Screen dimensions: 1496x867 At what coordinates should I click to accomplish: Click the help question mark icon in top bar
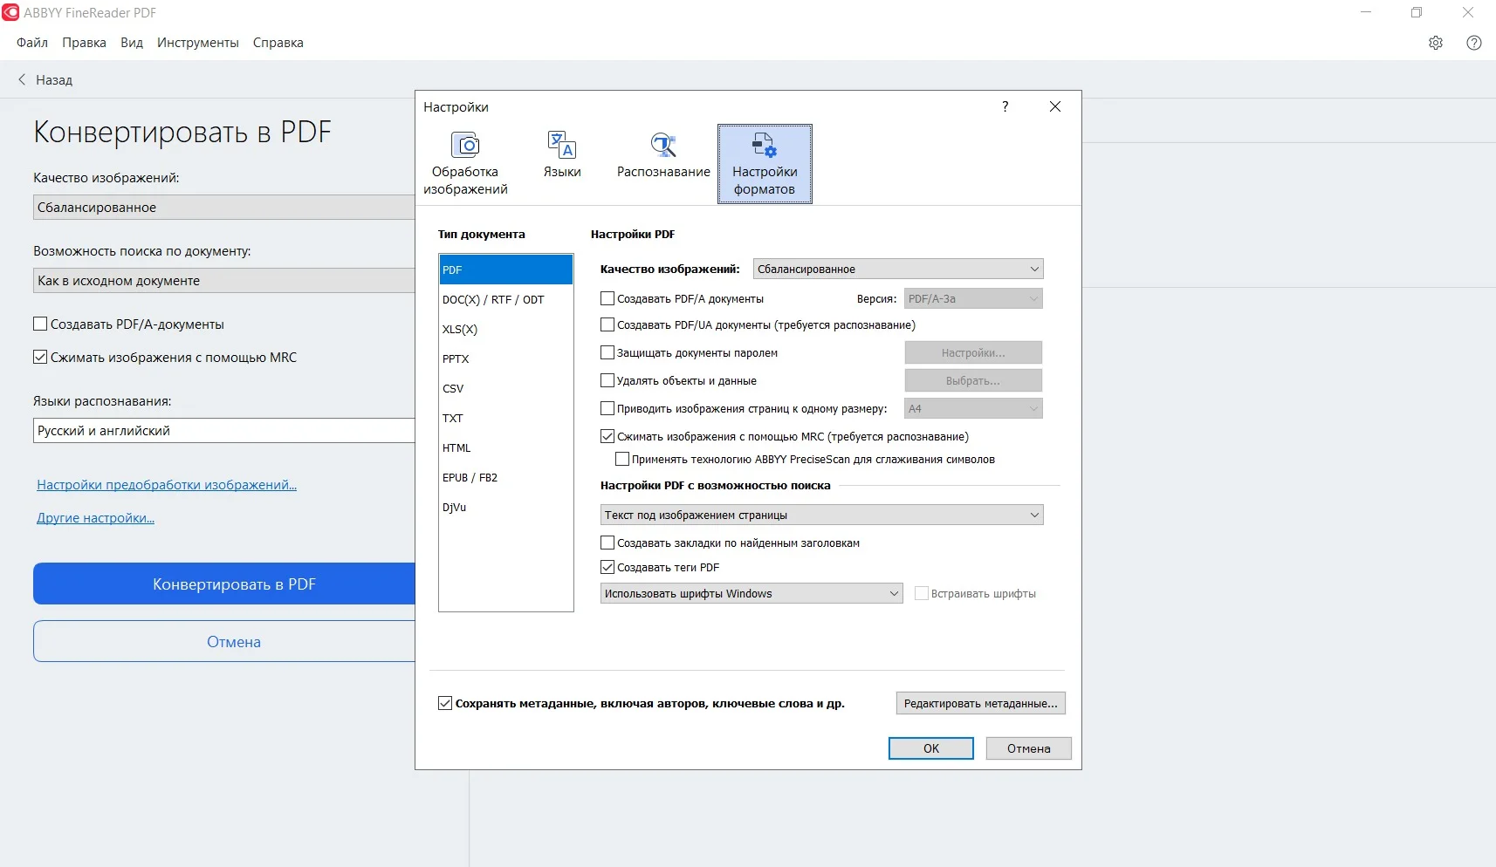[1474, 43]
